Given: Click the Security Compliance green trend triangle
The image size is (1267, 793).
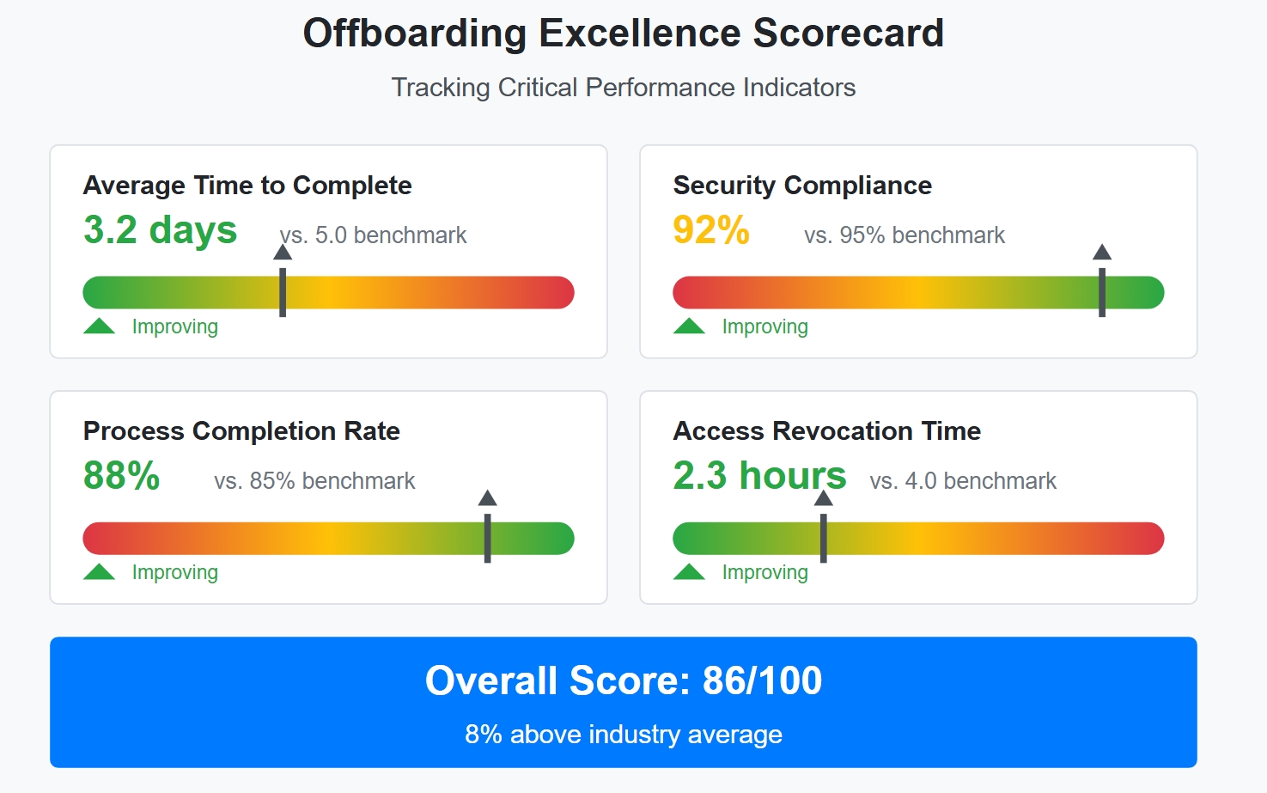Looking at the screenshot, I should [689, 326].
